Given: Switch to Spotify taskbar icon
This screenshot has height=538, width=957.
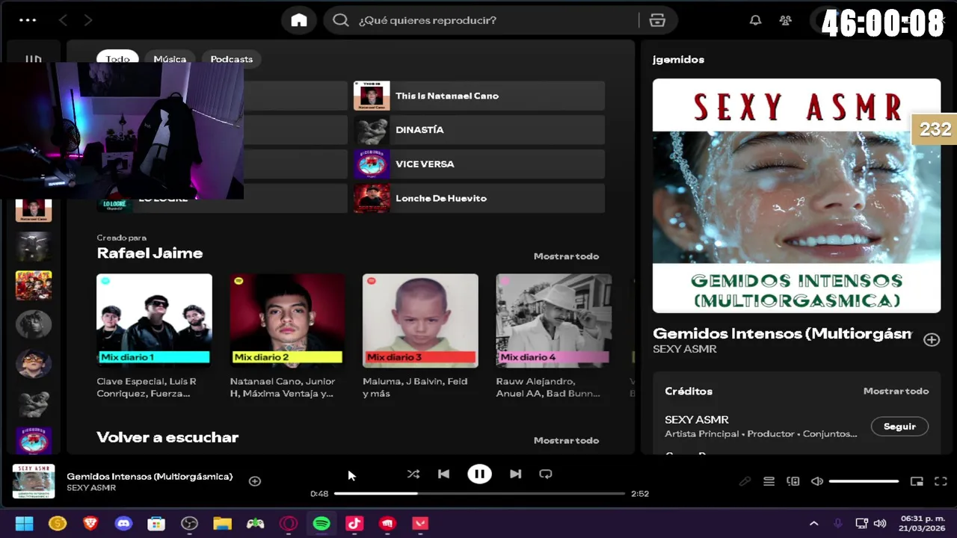Looking at the screenshot, I should [321, 524].
